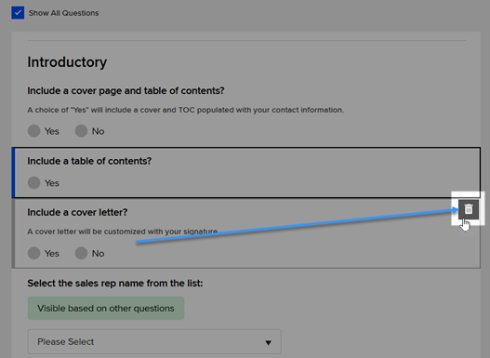Image resolution: width=490 pixels, height=358 pixels.
Task: Select Yes for Include a cover letter
Action: [33, 253]
